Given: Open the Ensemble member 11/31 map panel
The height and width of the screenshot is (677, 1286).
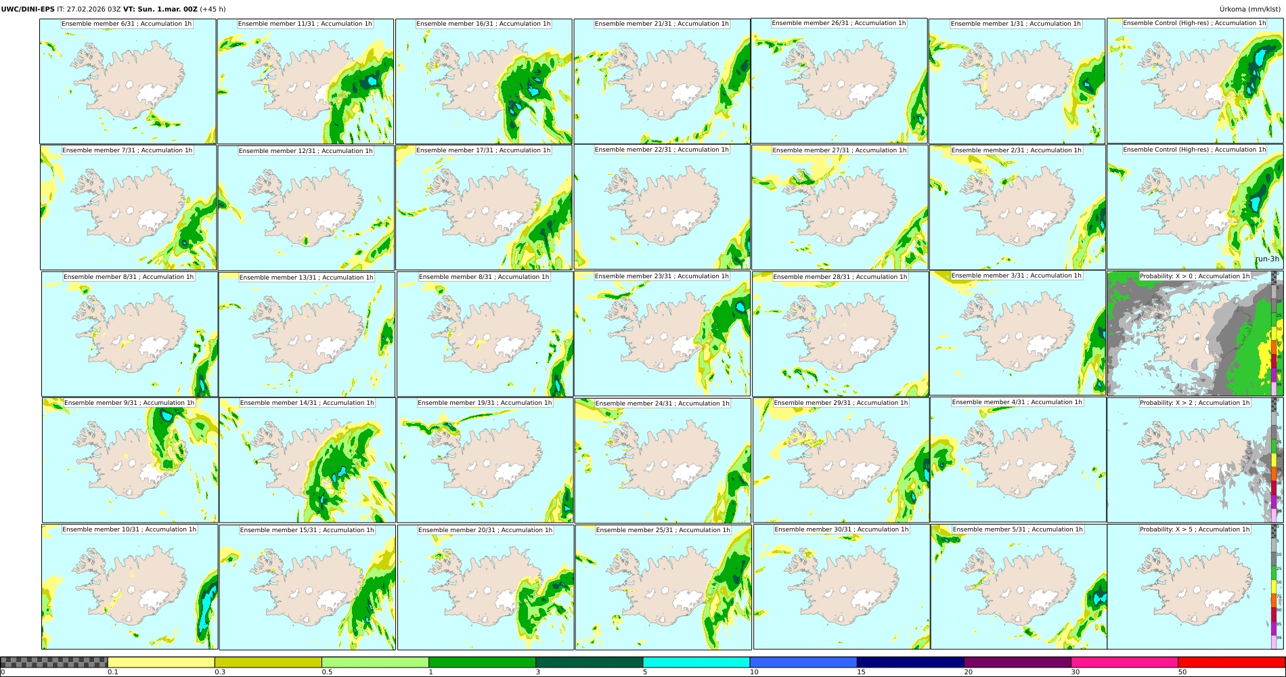Looking at the screenshot, I should [305, 81].
